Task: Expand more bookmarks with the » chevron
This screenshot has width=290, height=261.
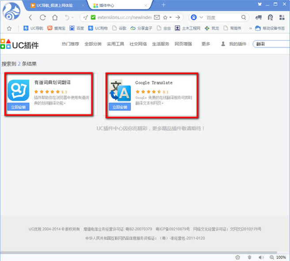Action: coord(250,28)
